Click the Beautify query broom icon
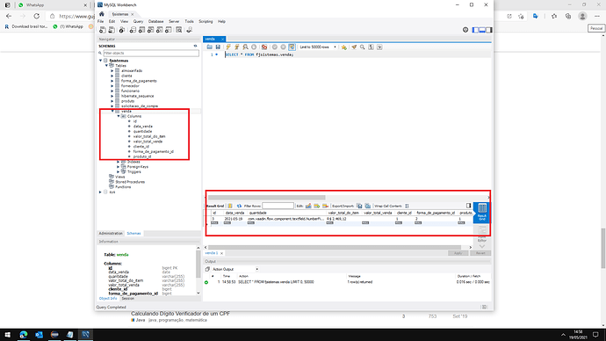This screenshot has height=341, width=606. click(x=354, y=47)
